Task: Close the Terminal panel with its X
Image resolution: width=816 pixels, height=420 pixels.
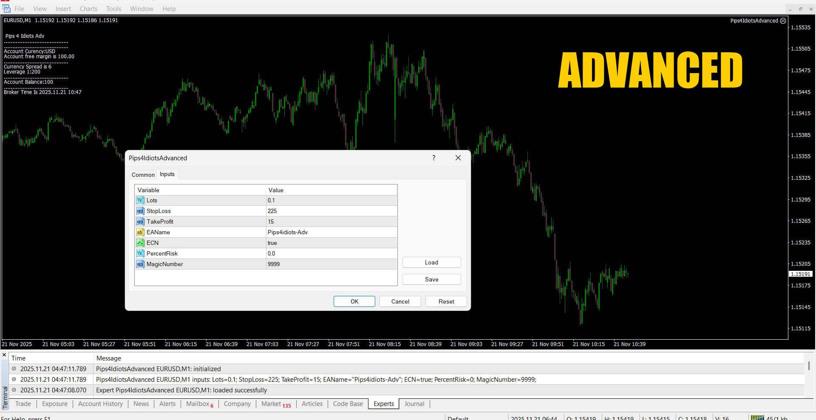Action: (4, 355)
